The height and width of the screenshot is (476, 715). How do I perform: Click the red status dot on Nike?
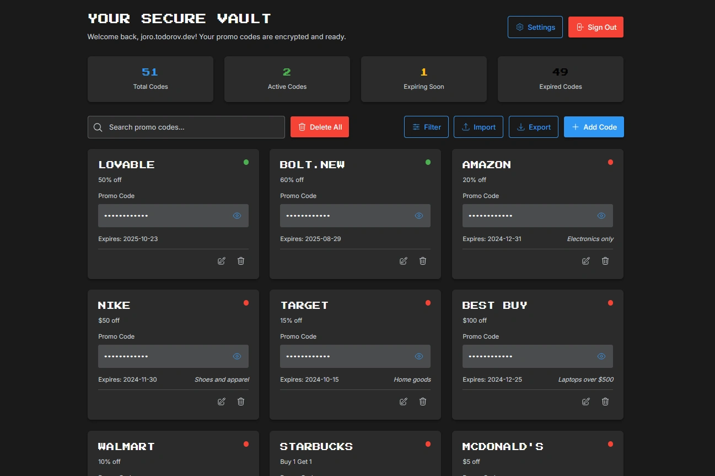point(246,303)
